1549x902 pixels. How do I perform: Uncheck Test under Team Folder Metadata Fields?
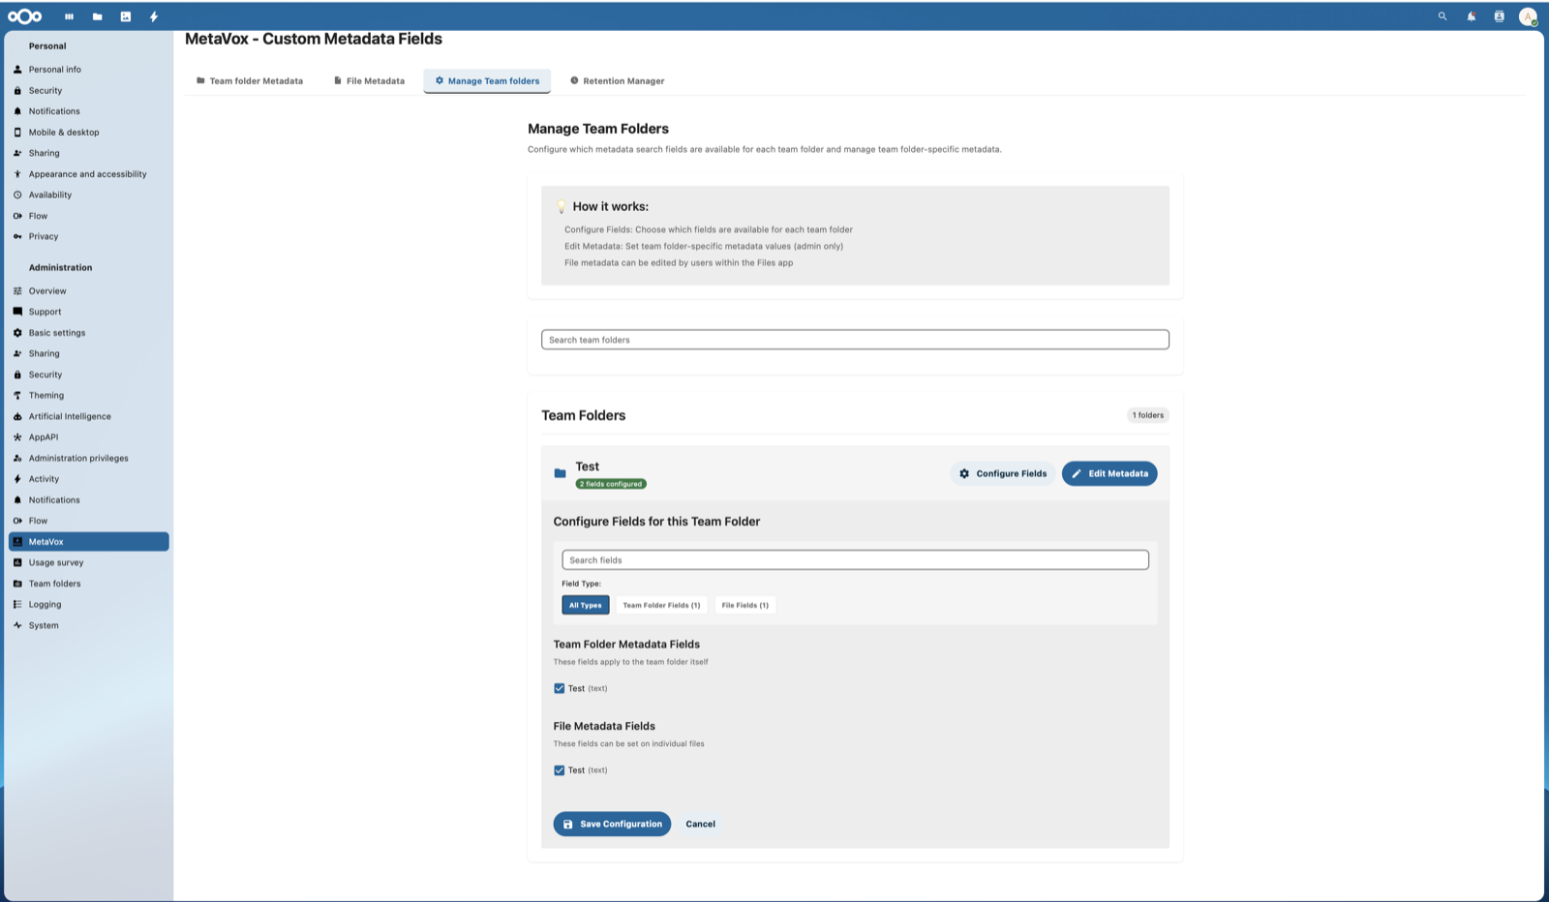560,688
